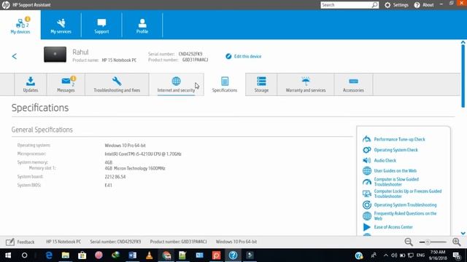The height and width of the screenshot is (262, 467).
Task: Click the scroll up arrow
Action: pos(463,42)
